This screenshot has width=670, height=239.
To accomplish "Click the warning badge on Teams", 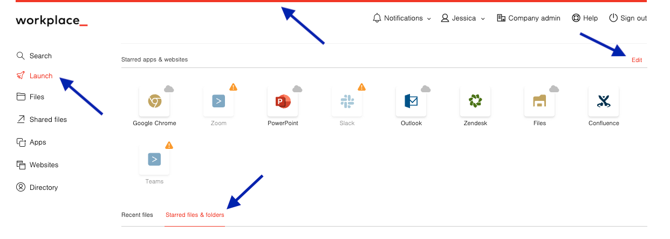I will click(169, 145).
